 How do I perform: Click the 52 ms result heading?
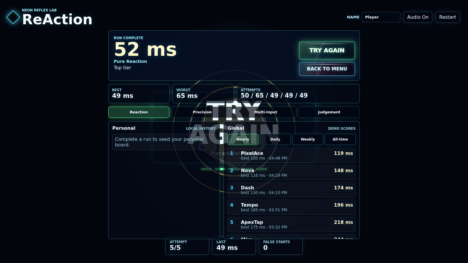tap(145, 49)
